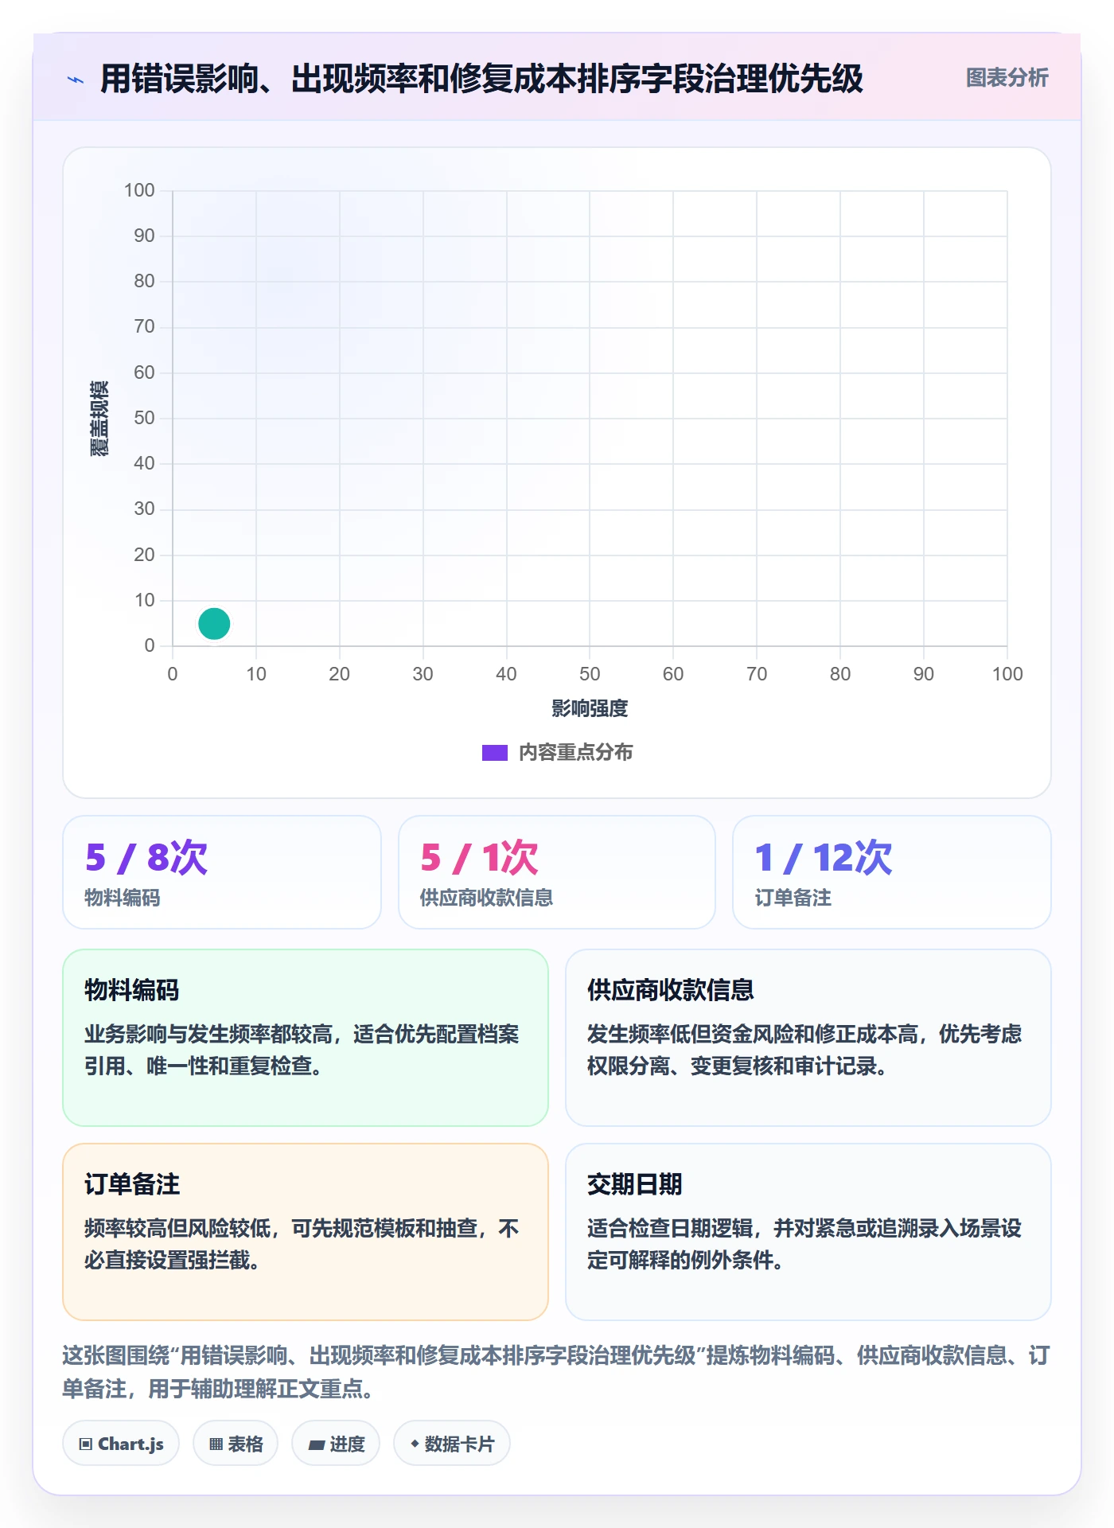Click the 内容重点分布 legend label
Viewport: 1114px width, 1528px height.
575,753
